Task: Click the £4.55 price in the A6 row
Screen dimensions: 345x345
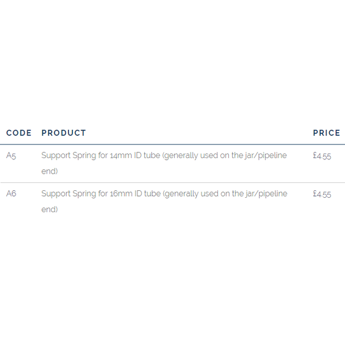Action: pos(322,194)
